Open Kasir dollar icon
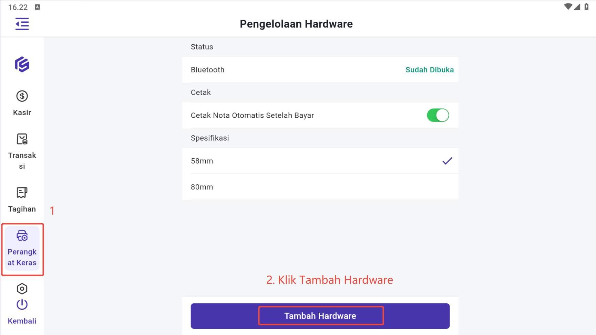 (x=22, y=96)
